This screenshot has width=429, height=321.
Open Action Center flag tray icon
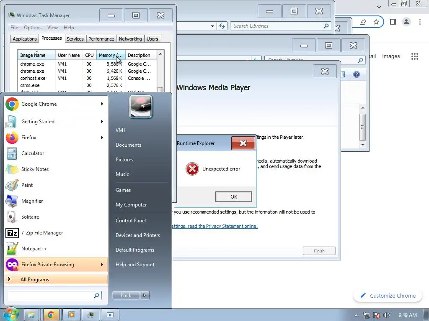377,315
